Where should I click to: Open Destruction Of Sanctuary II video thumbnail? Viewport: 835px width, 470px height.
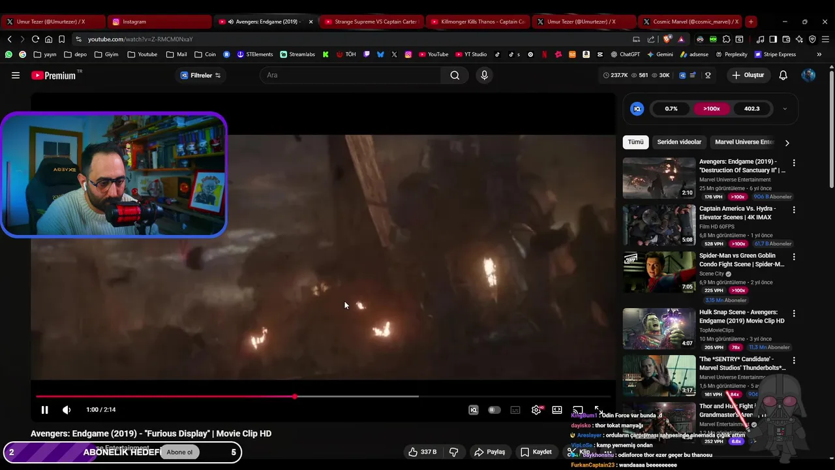(x=659, y=178)
